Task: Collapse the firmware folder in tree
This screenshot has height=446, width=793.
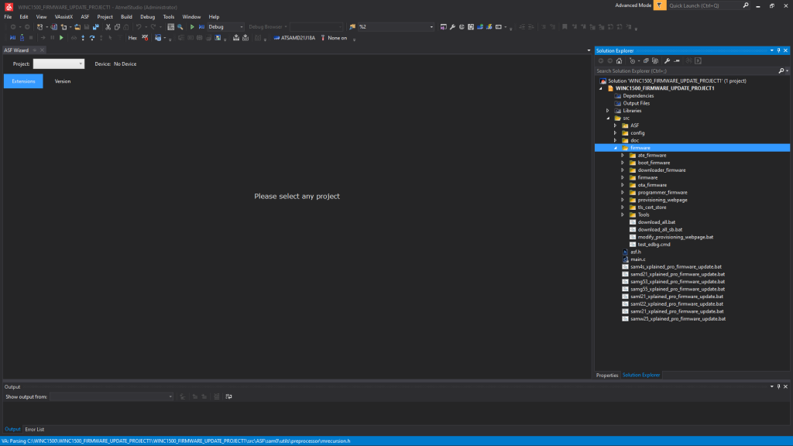Action: click(616, 148)
